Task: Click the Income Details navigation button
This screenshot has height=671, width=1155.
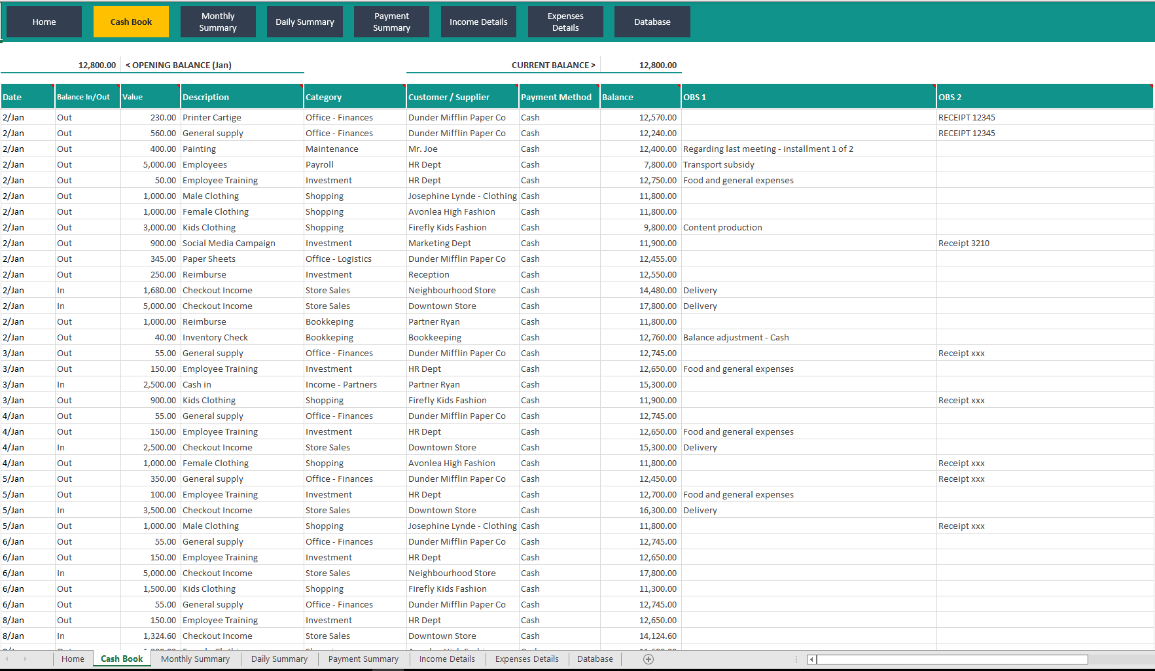Action: tap(478, 21)
